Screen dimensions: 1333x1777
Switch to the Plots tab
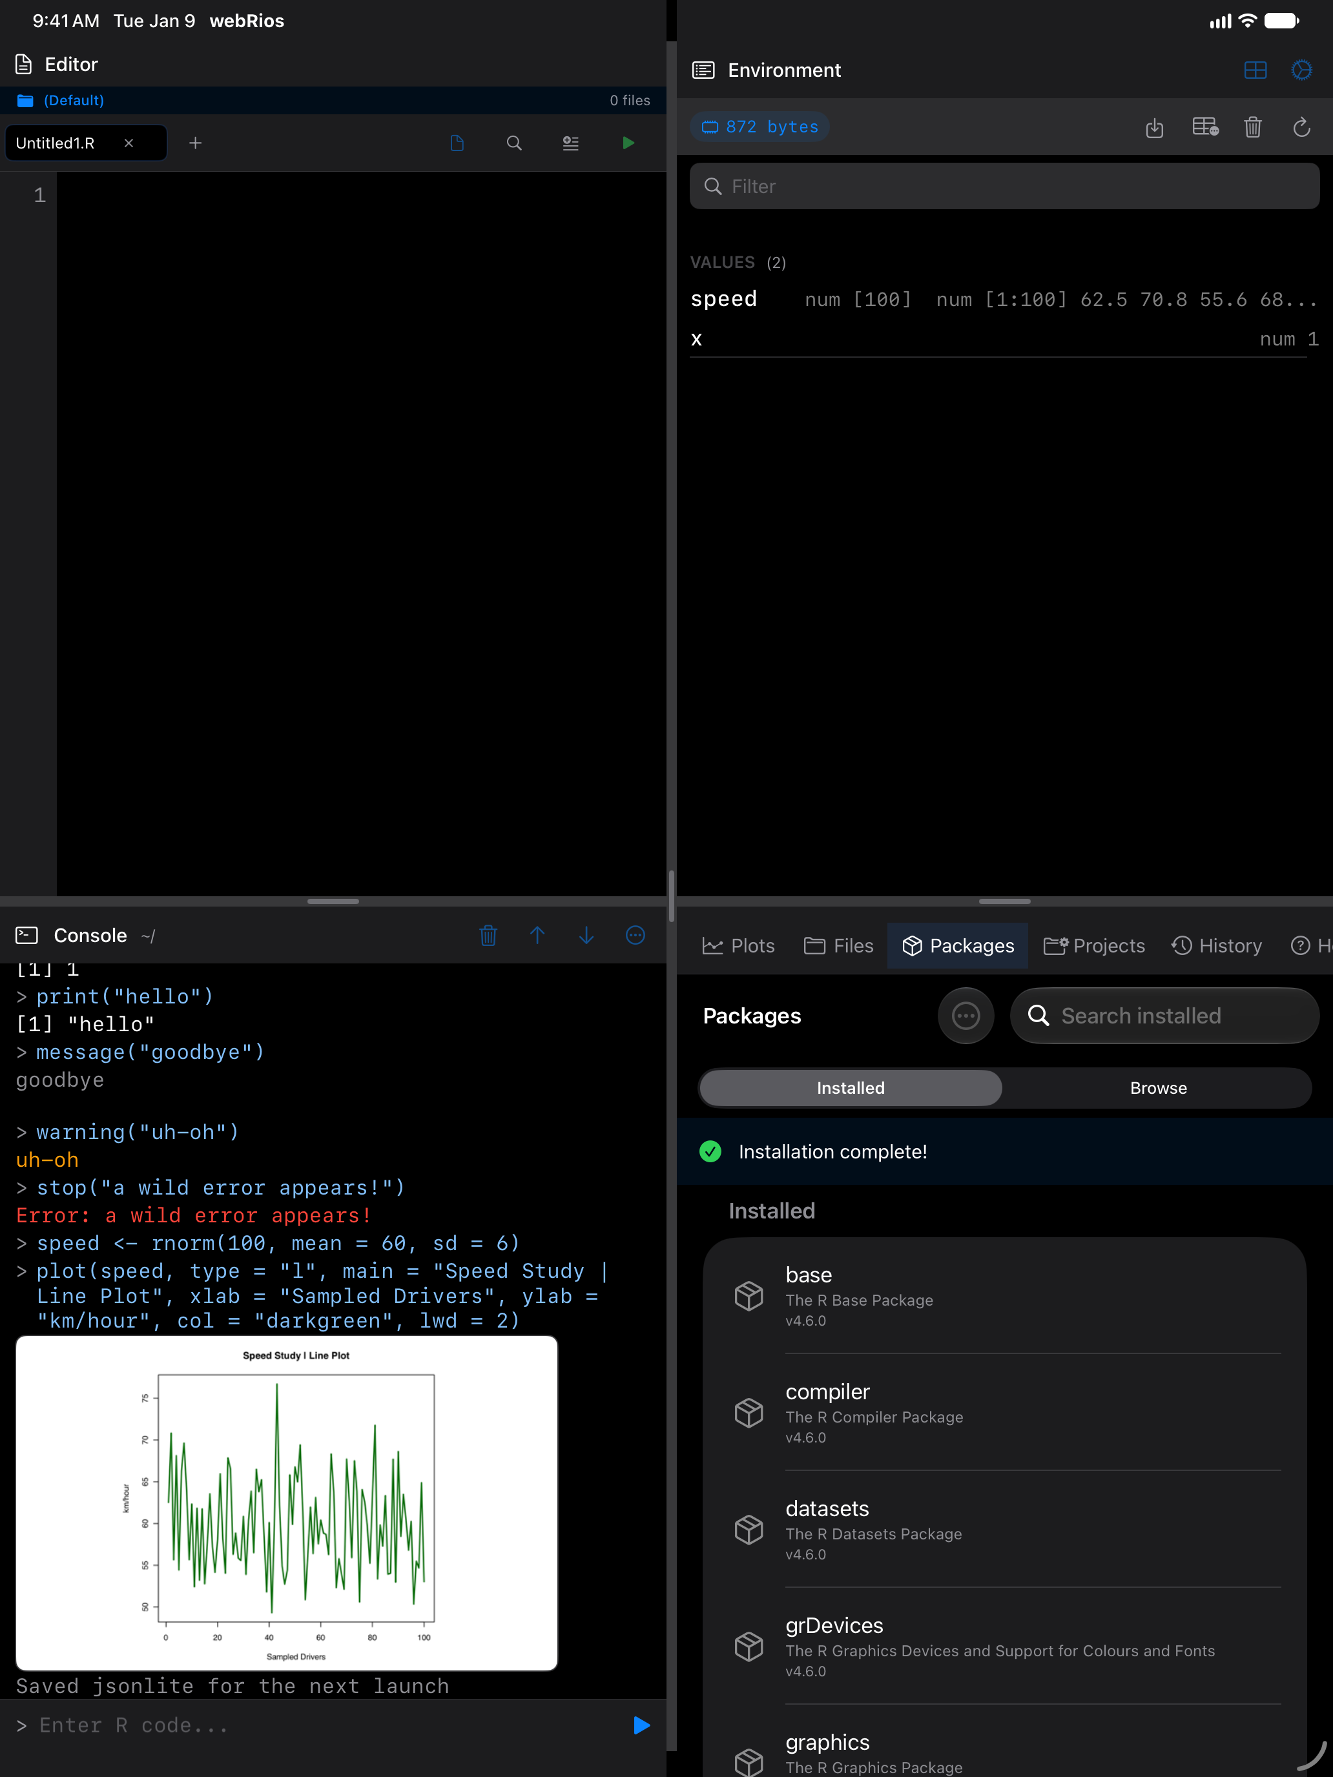[738, 945]
